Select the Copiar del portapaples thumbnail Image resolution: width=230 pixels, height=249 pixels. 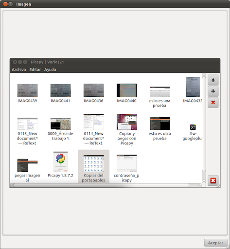(93, 163)
